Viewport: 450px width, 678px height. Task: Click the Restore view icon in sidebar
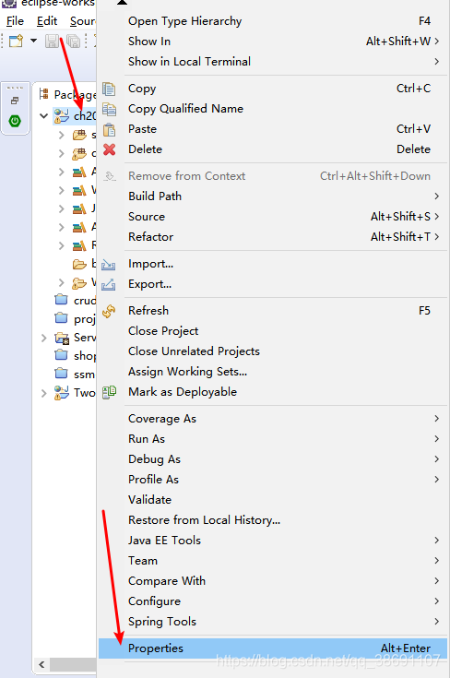15,101
